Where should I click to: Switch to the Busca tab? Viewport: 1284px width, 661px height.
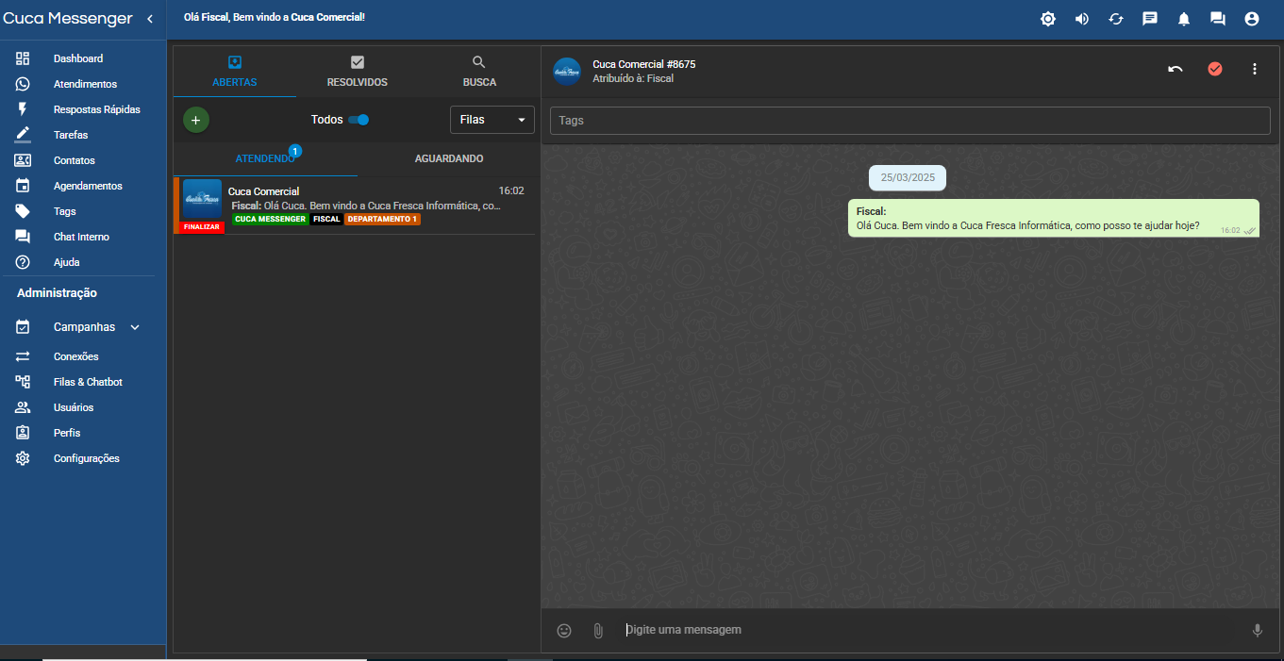click(x=479, y=72)
